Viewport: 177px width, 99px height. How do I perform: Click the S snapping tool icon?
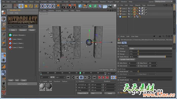4,60
